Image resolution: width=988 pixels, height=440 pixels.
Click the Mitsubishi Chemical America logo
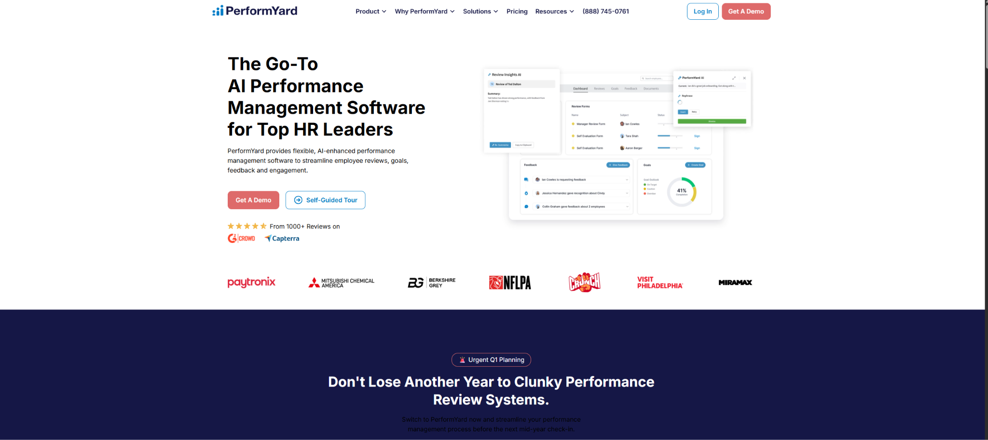(x=341, y=283)
